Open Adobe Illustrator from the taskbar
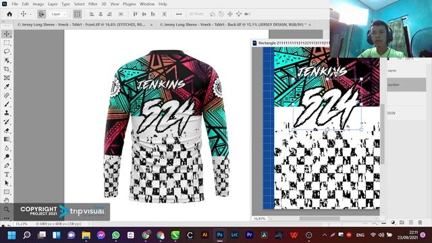The height and width of the screenshot is (243, 432). tap(205, 236)
